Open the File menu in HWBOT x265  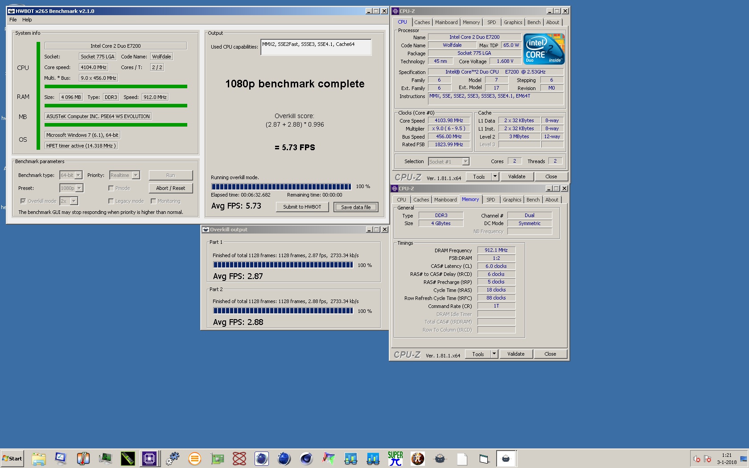[x=13, y=20]
